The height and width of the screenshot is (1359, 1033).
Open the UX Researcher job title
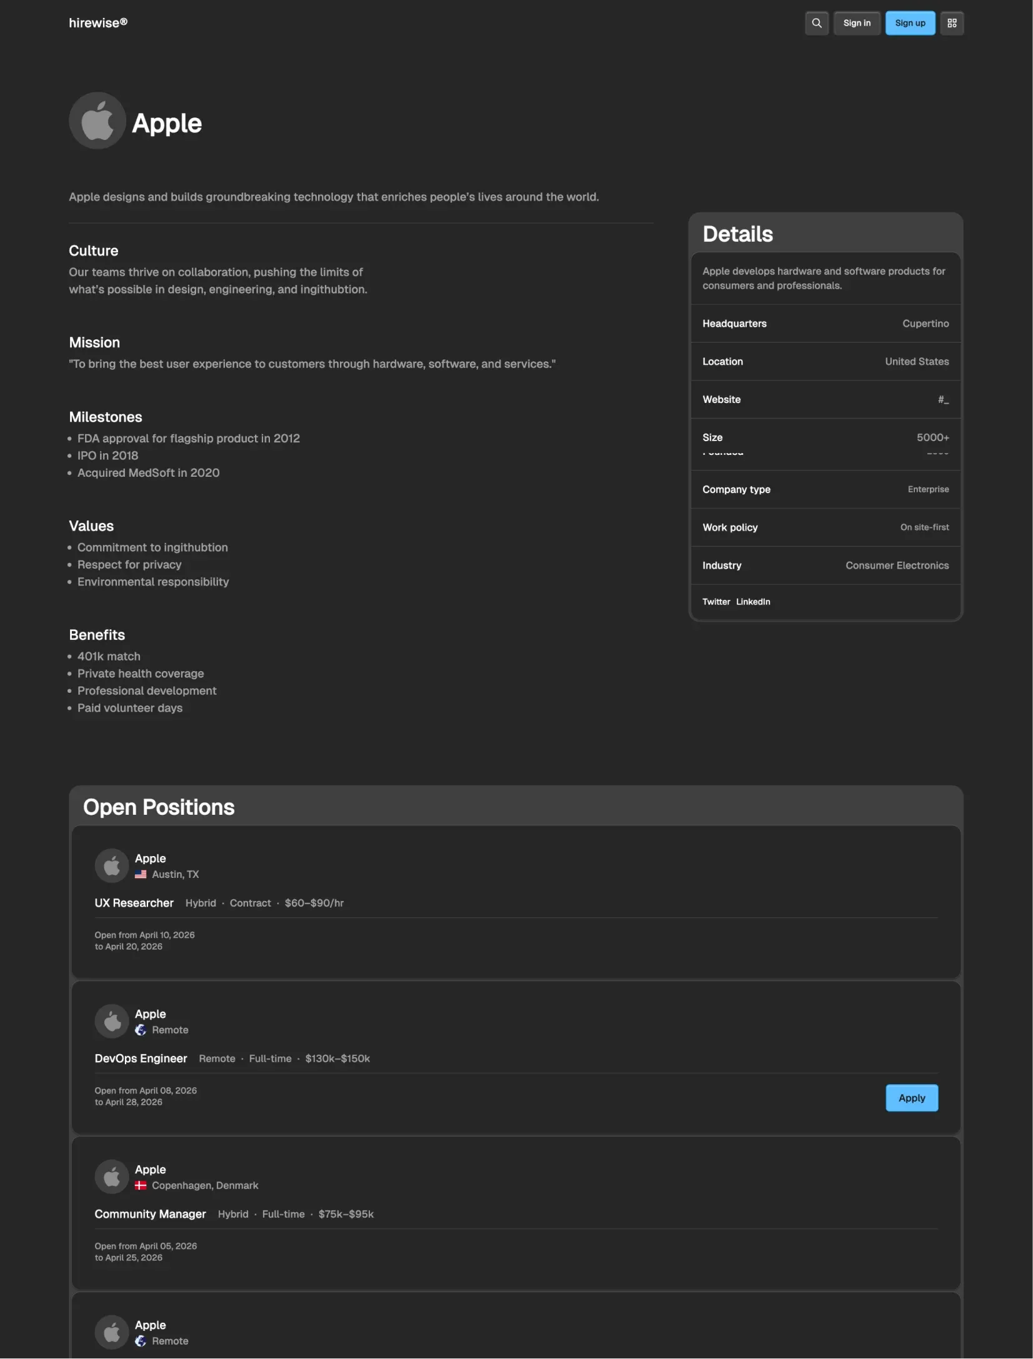click(134, 903)
